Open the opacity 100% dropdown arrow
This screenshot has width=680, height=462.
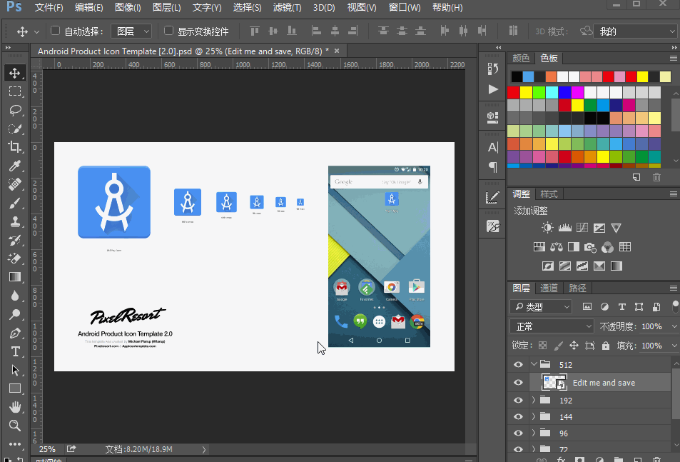pos(674,326)
